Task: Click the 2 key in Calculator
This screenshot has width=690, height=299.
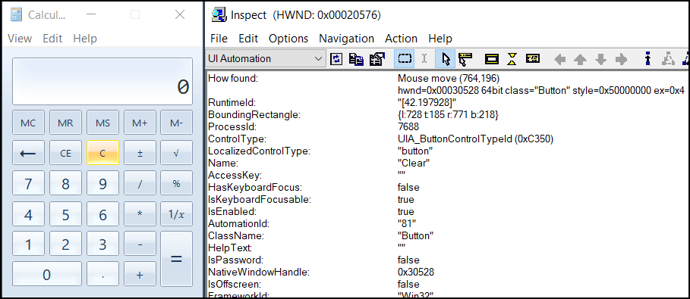Action: pyautogui.click(x=65, y=244)
